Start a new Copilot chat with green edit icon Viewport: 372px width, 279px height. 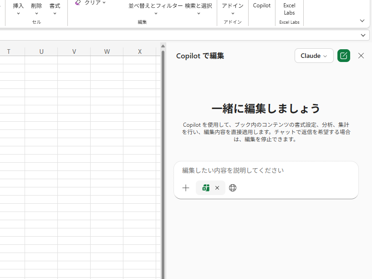click(344, 56)
